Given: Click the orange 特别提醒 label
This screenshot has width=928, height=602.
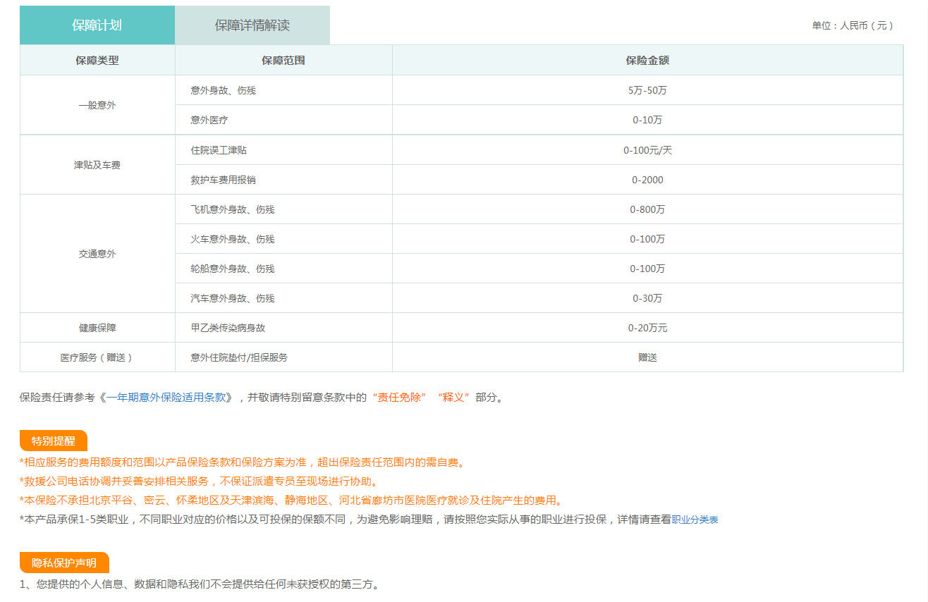Looking at the screenshot, I should [x=53, y=441].
